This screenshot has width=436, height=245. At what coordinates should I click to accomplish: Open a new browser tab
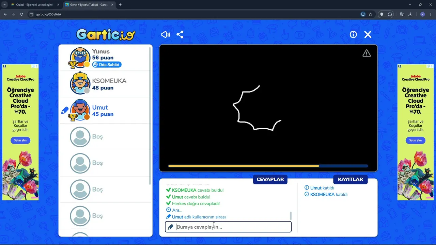point(120,4)
